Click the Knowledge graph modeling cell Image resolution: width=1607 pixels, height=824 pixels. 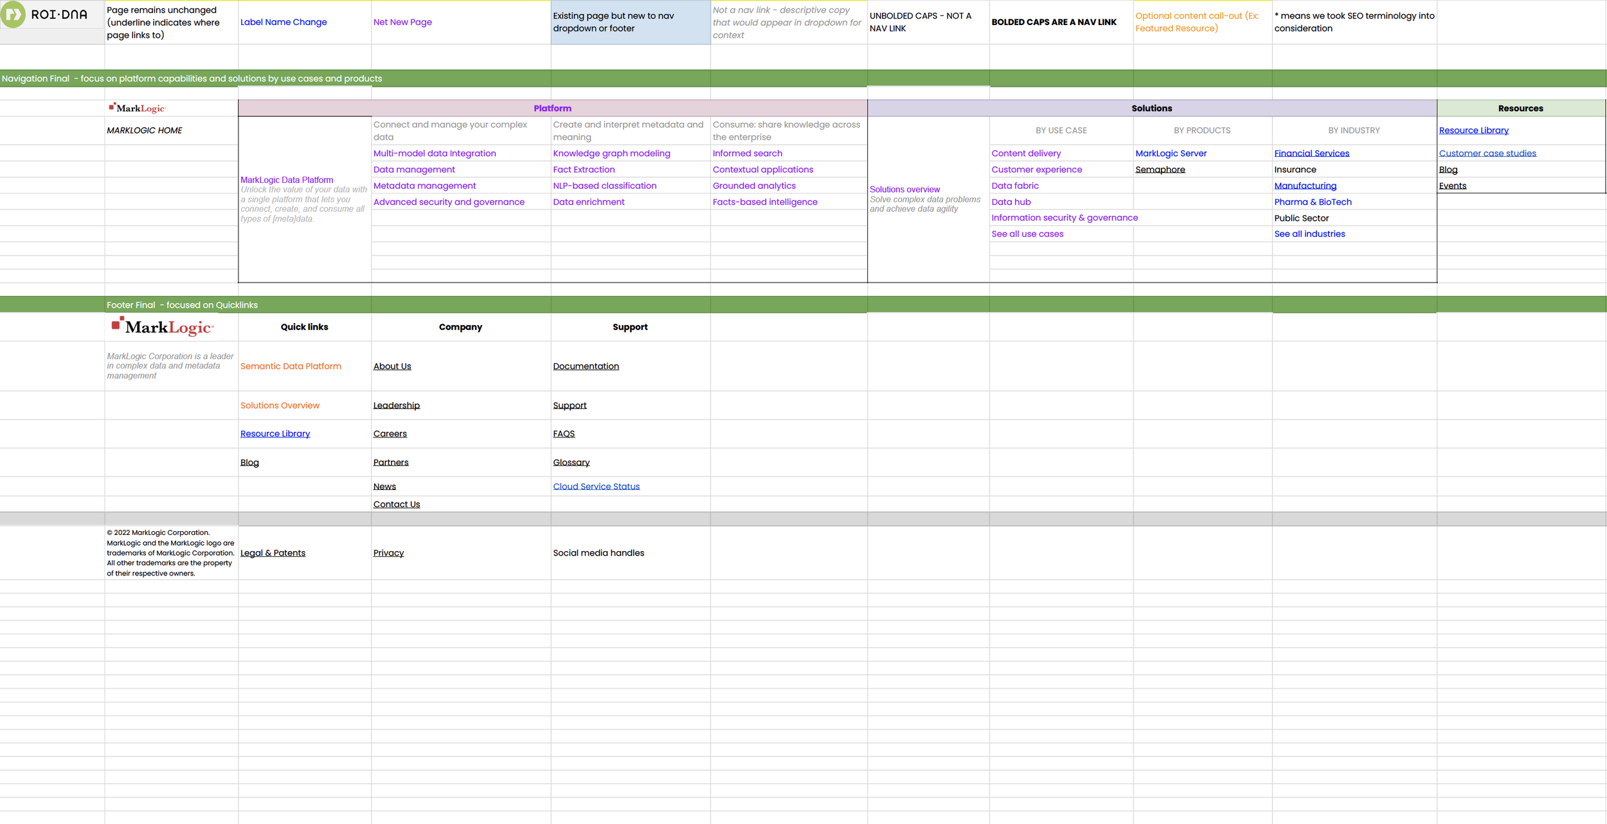(x=611, y=153)
